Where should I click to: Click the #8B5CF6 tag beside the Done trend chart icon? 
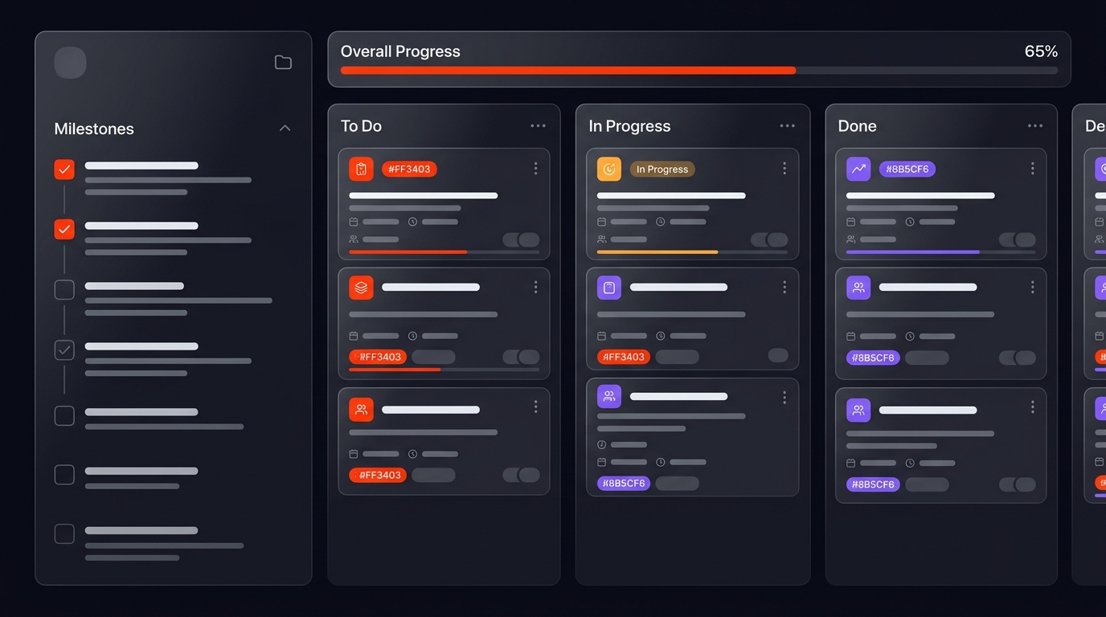pos(907,170)
